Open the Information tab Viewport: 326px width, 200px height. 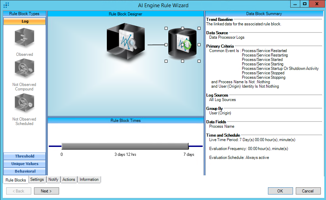89,179
